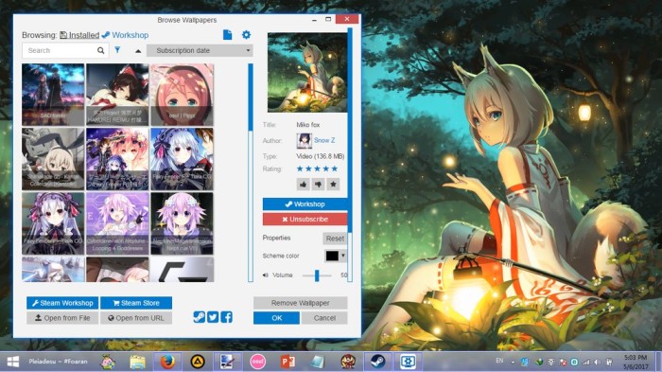Screen dimensions: 662x372
Task: Open settings gear in Browse Wallpapers
Action: (246, 35)
